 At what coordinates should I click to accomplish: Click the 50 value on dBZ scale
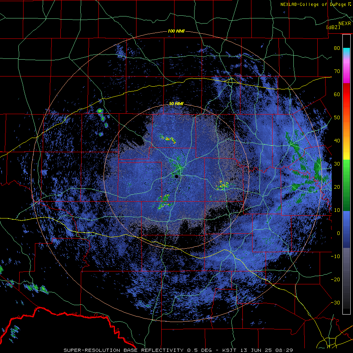337,118
